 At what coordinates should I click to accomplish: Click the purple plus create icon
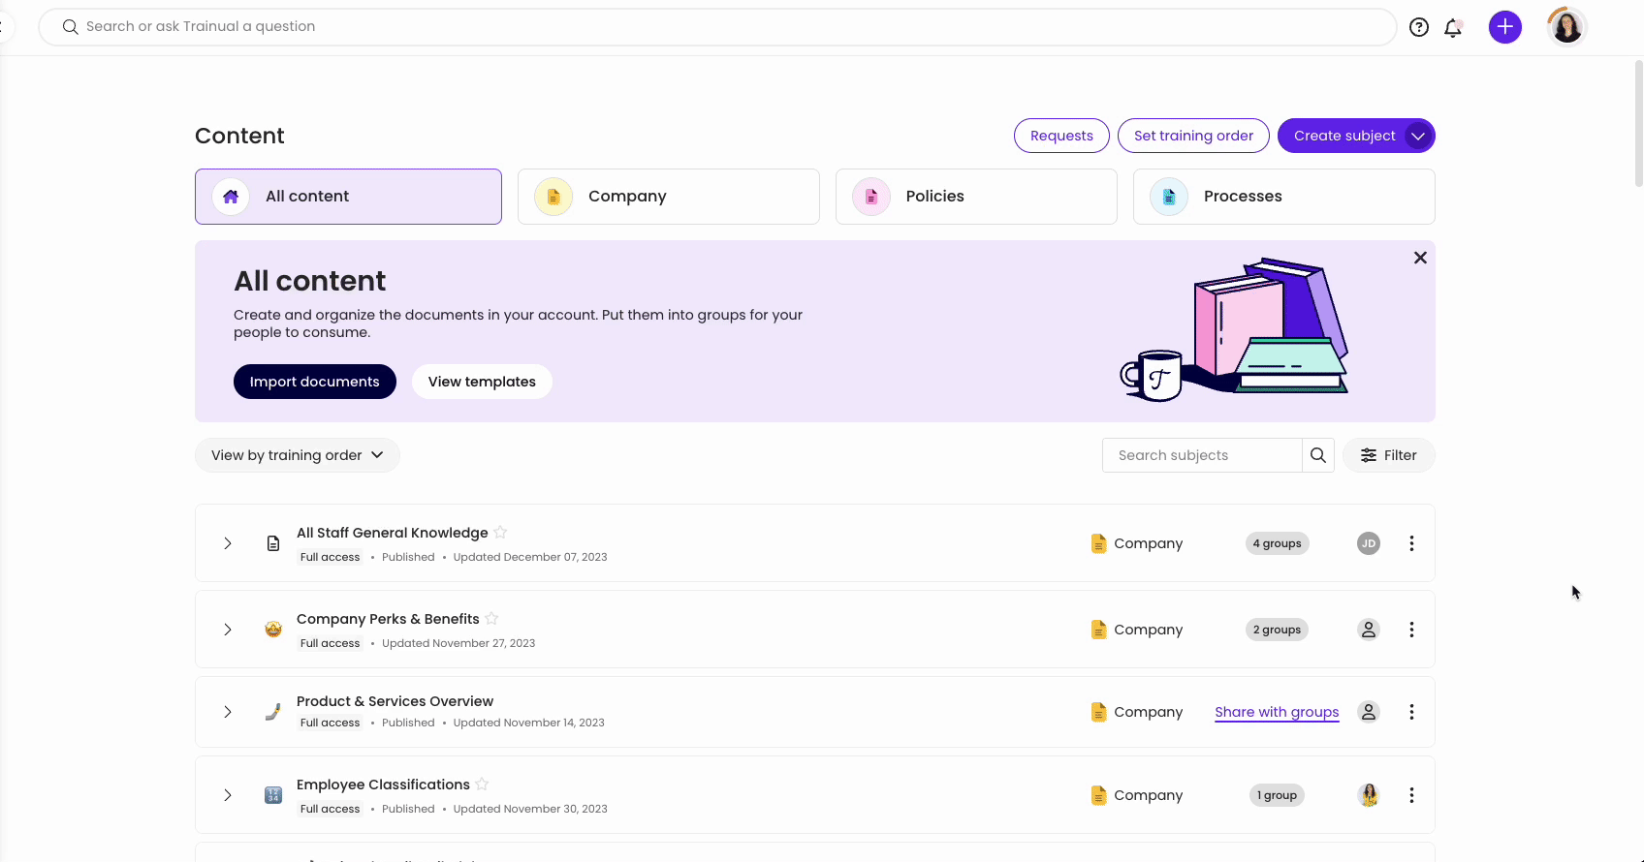(x=1504, y=27)
